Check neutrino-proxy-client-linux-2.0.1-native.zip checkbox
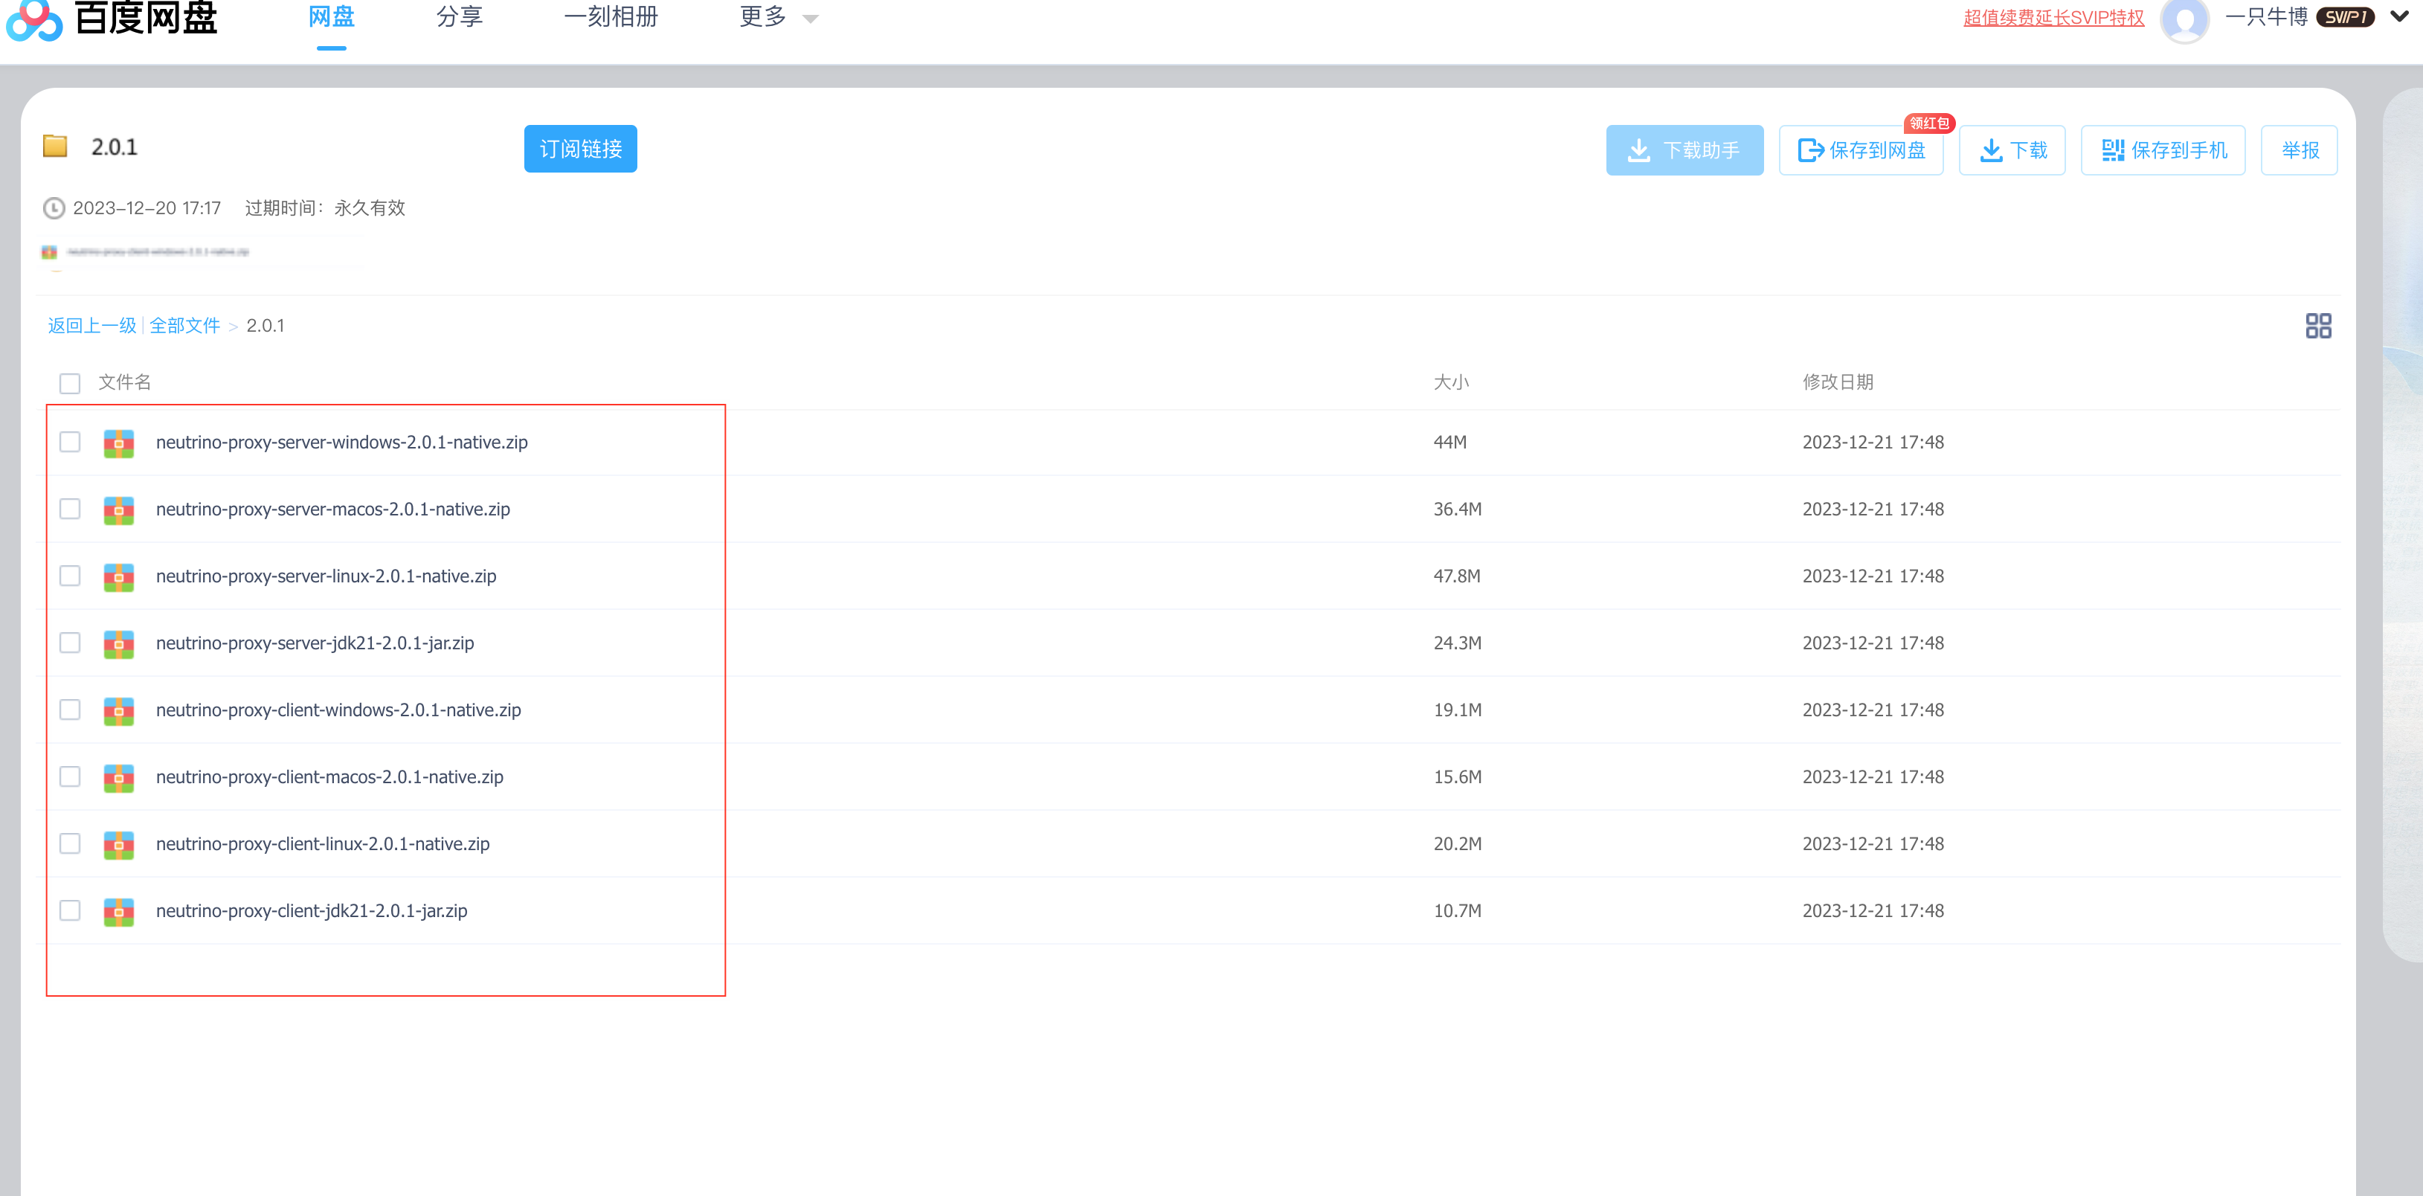2423x1196 pixels. pos(70,842)
